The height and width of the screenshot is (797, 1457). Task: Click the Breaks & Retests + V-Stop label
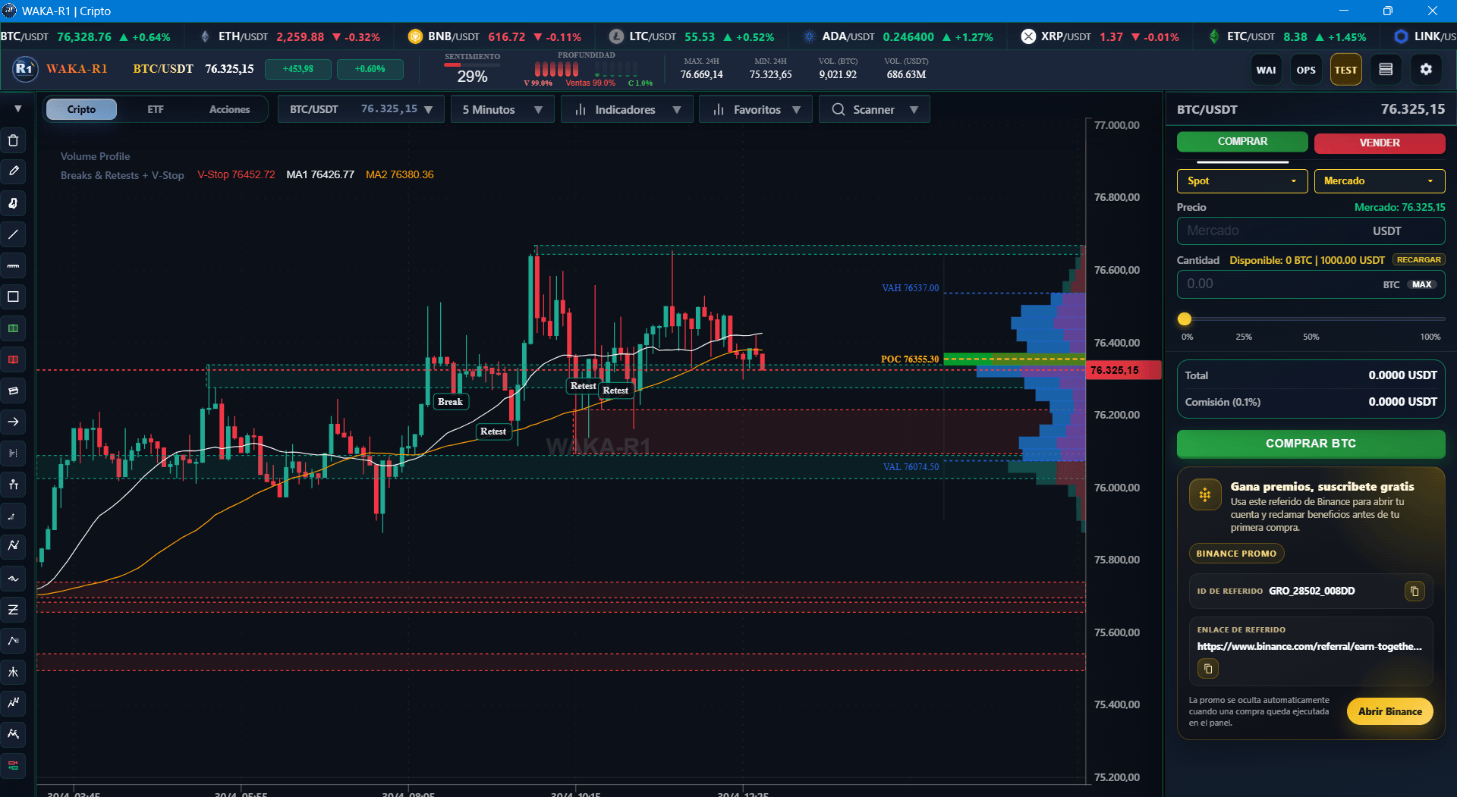(122, 175)
